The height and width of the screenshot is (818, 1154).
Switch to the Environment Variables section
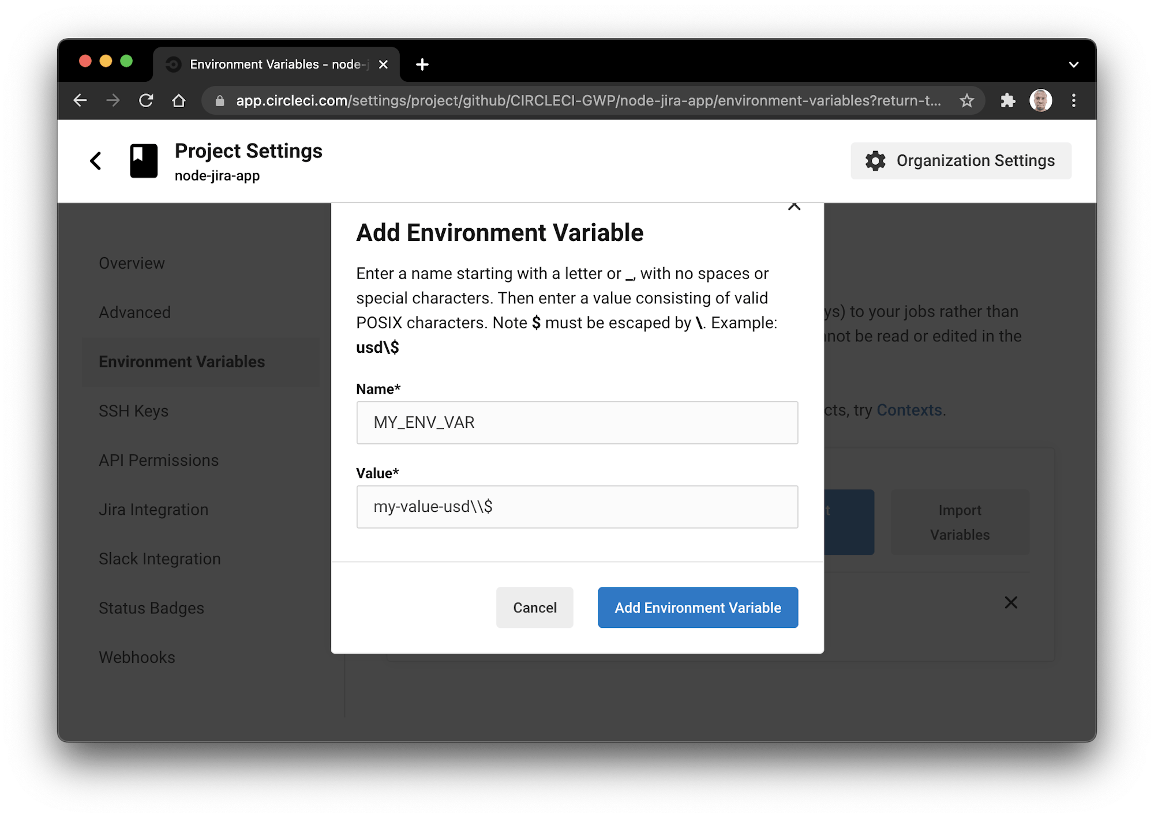click(182, 361)
